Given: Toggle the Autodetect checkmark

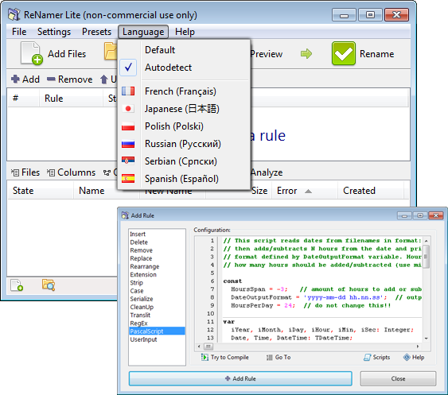Looking at the screenshot, I should (128, 68).
